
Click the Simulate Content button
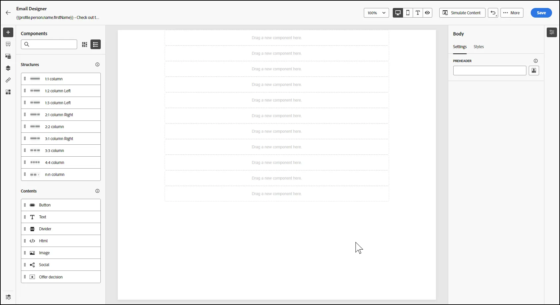(x=462, y=13)
